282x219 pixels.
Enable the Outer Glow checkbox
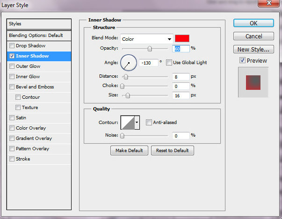pyautogui.click(x=12, y=66)
